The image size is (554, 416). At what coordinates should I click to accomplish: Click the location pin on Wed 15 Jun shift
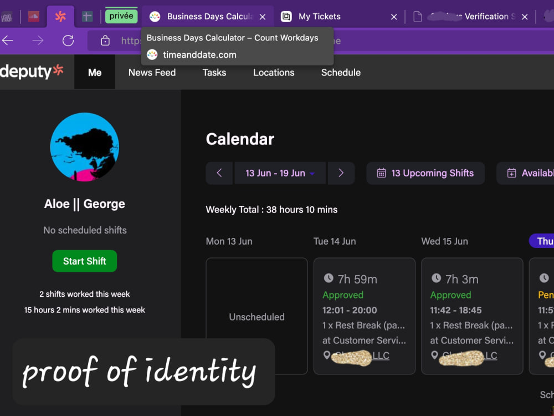tap(434, 355)
